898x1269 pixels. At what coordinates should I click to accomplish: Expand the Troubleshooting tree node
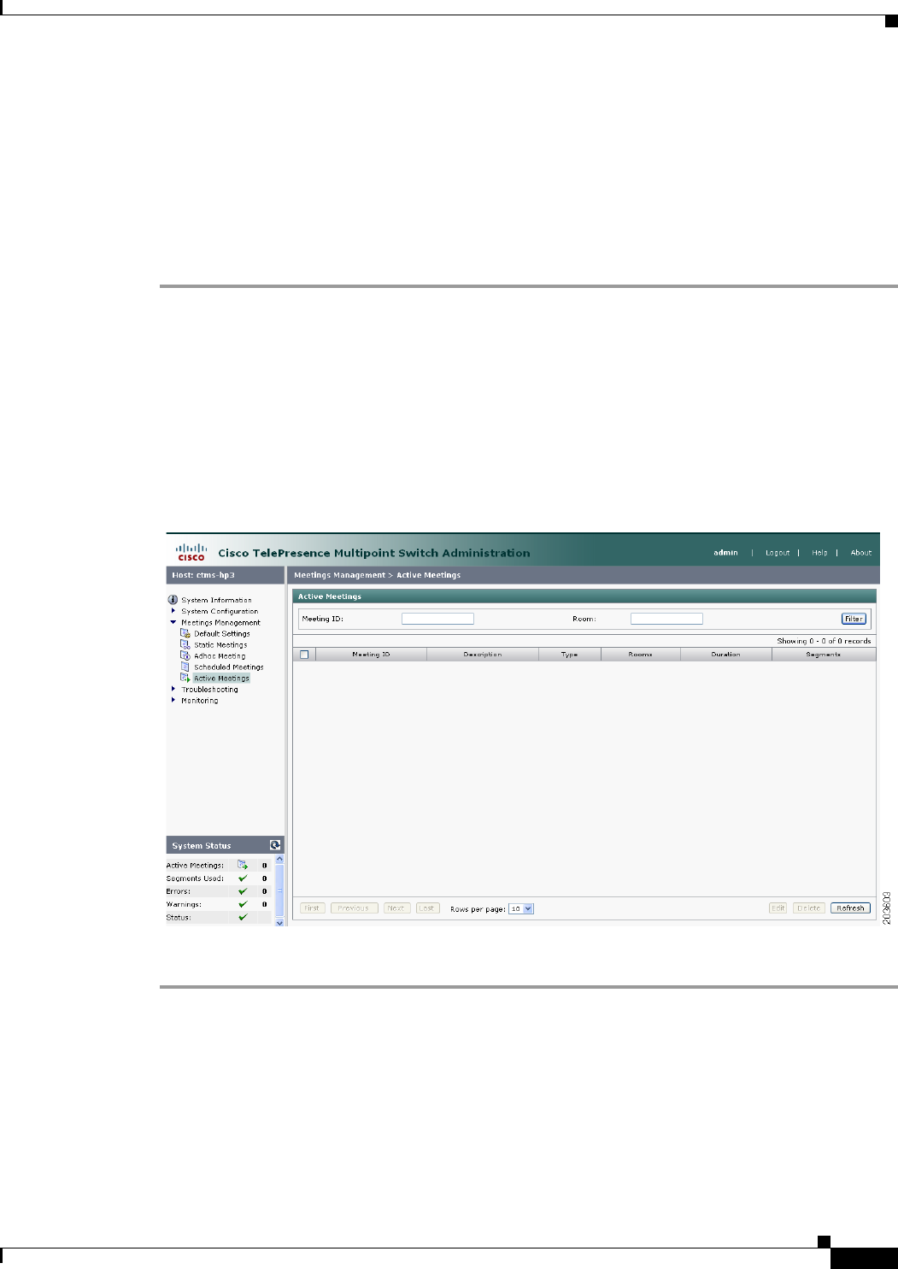pos(173,689)
